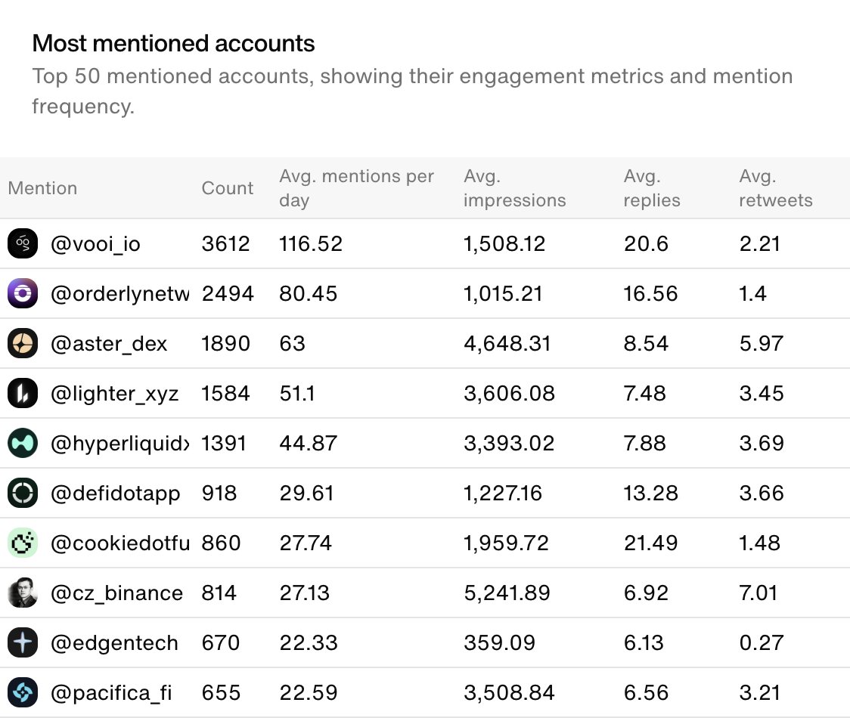This screenshot has height=718, width=850.
Task: Open the @cookiedotfu mention
Action: click(119, 543)
